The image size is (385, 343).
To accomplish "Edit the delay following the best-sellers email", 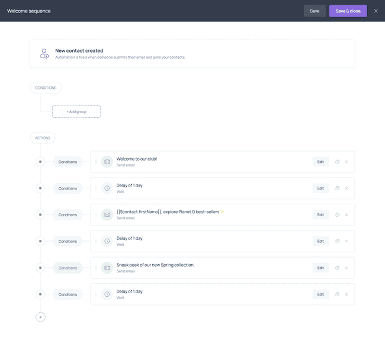I will point(320,241).
